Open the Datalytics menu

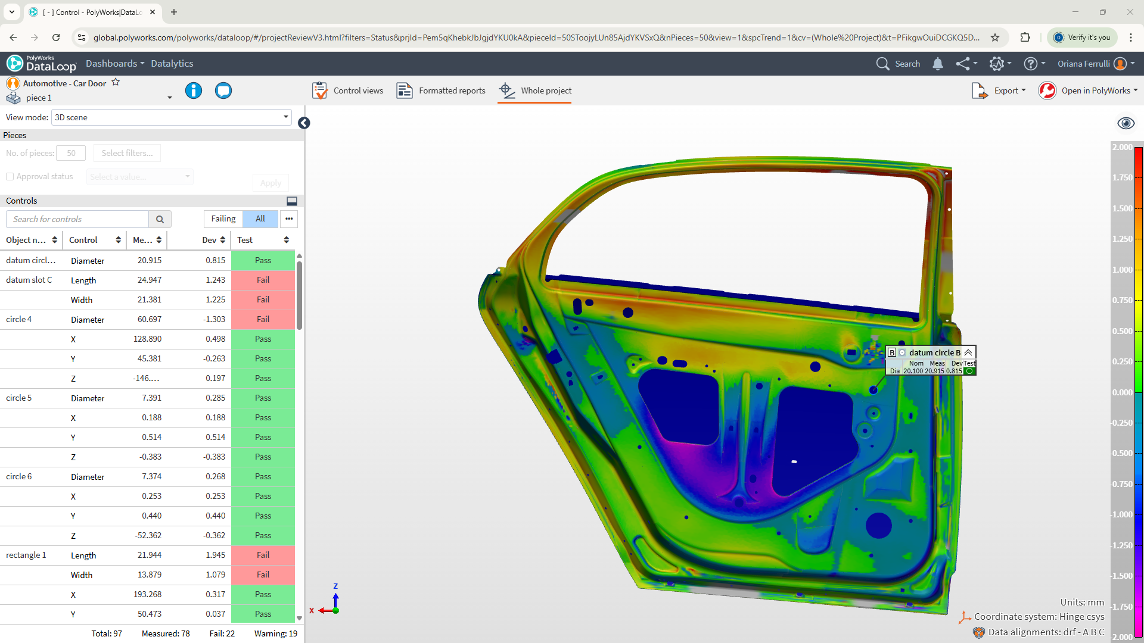(172, 64)
